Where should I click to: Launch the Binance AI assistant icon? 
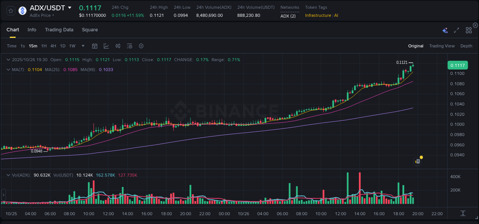(x=445, y=30)
